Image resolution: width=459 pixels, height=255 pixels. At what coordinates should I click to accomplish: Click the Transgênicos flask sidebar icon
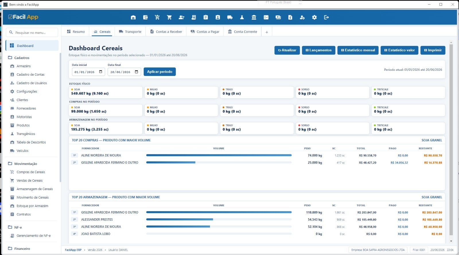12,134
